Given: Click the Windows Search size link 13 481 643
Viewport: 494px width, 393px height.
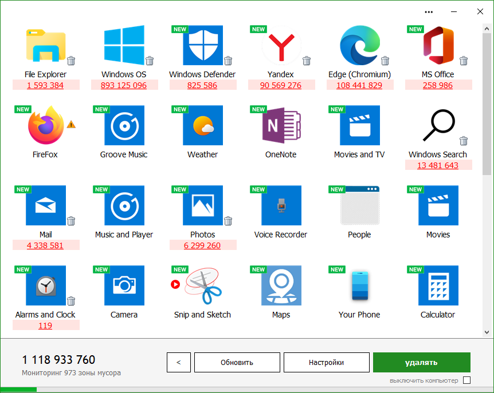Looking at the screenshot, I should 438,165.
